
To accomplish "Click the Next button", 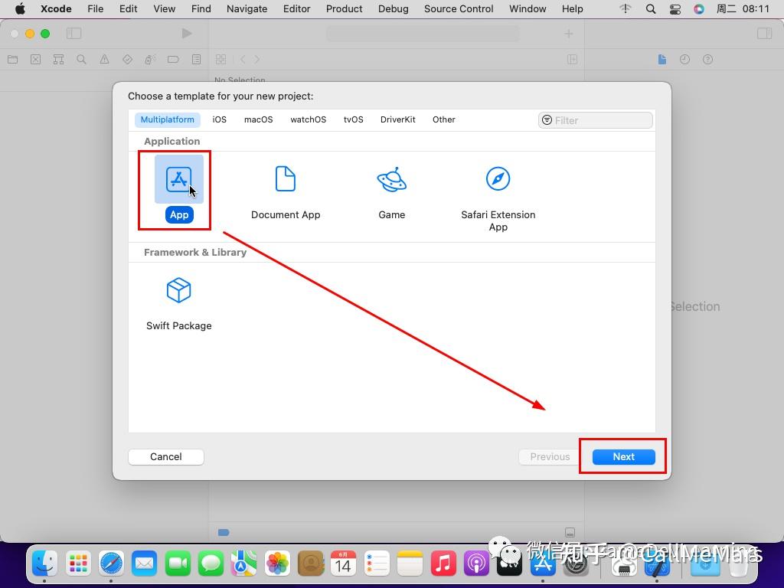I will [x=623, y=456].
